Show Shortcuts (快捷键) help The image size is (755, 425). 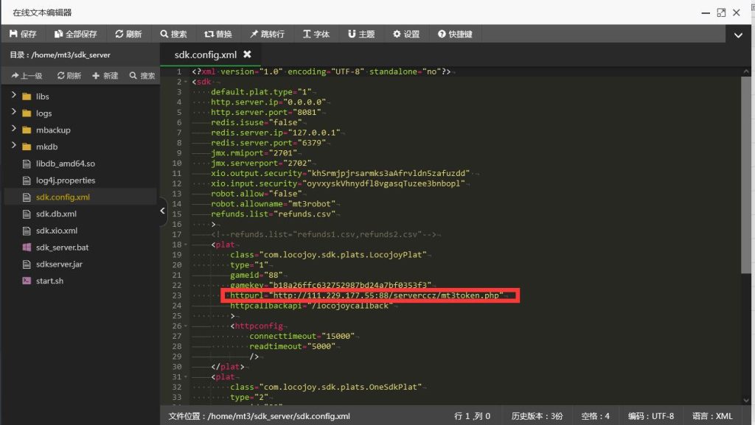coord(455,34)
